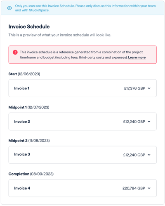Expand Invoice 2 with its chevron
165x206 pixels.
(x=149, y=122)
